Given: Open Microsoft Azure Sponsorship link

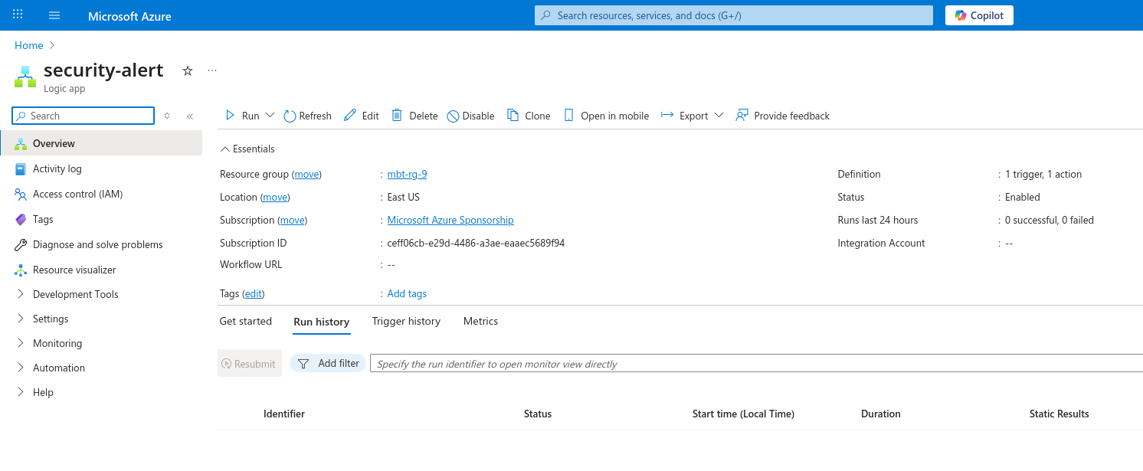Looking at the screenshot, I should (450, 221).
